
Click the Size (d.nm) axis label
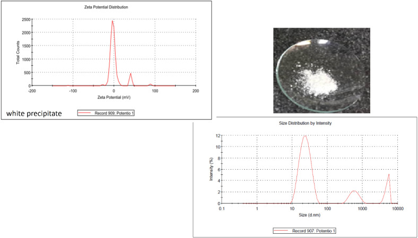(x=309, y=215)
